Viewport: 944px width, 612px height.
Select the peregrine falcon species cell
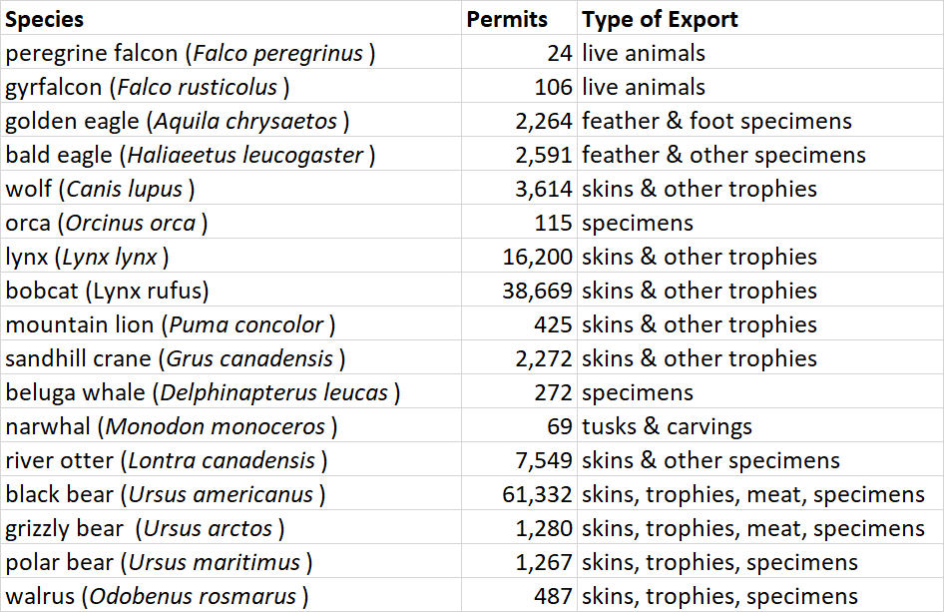click(190, 53)
